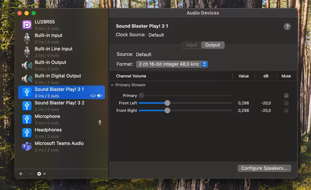Screen dimensions: 311x190
Task: Click the Built-in Line Input microphone icon
Action: click(27, 52)
